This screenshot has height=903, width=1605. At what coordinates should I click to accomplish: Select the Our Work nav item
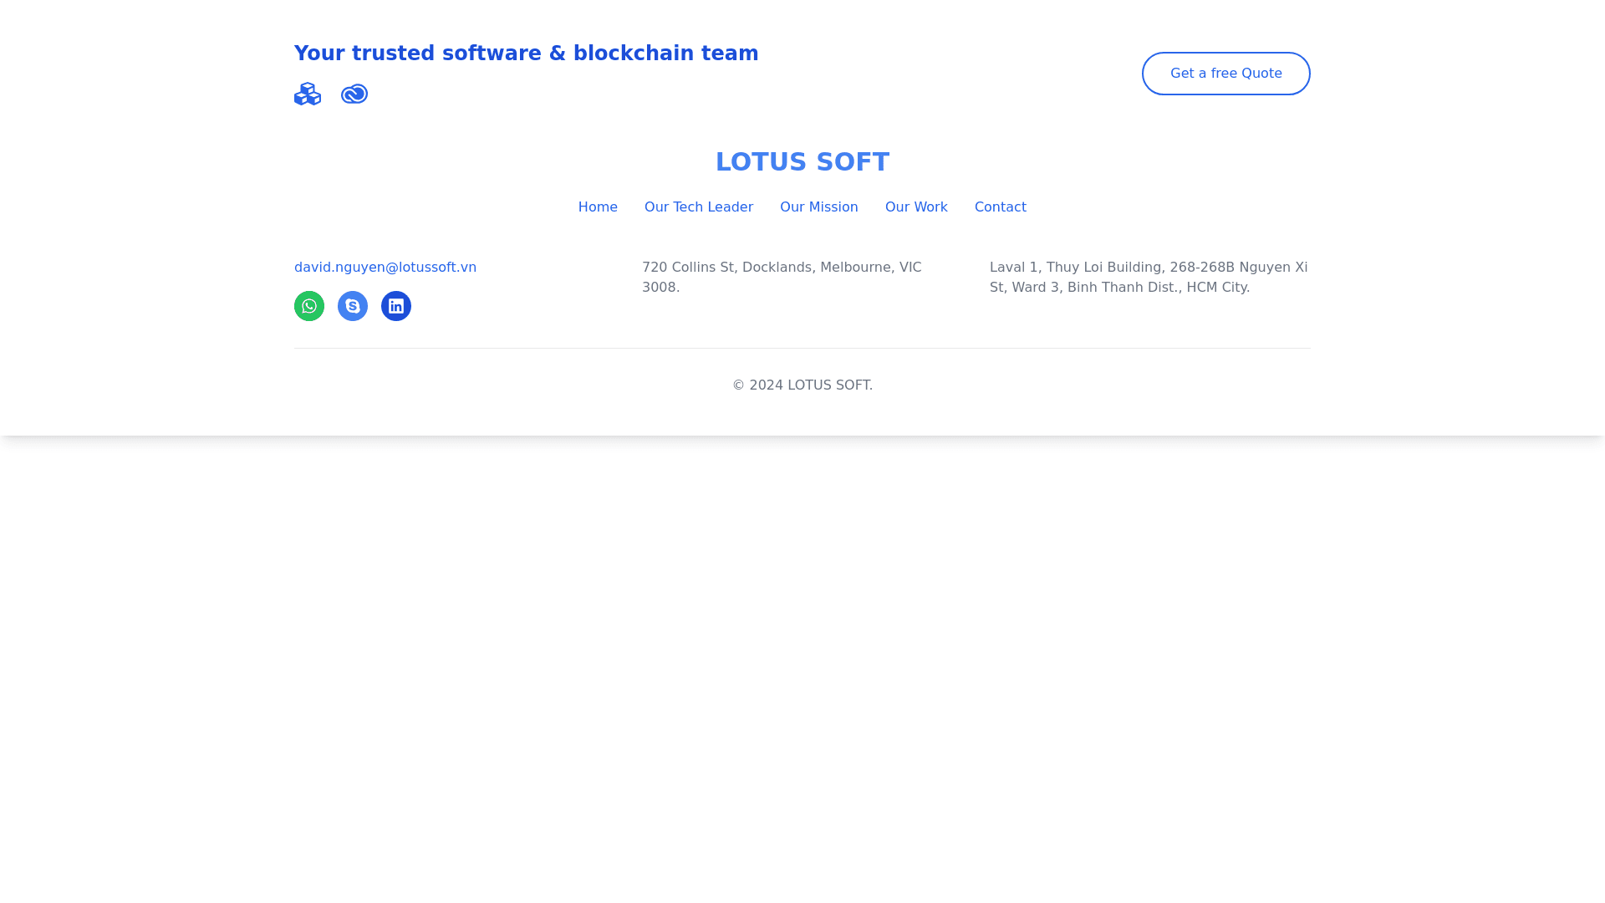pos(916,207)
